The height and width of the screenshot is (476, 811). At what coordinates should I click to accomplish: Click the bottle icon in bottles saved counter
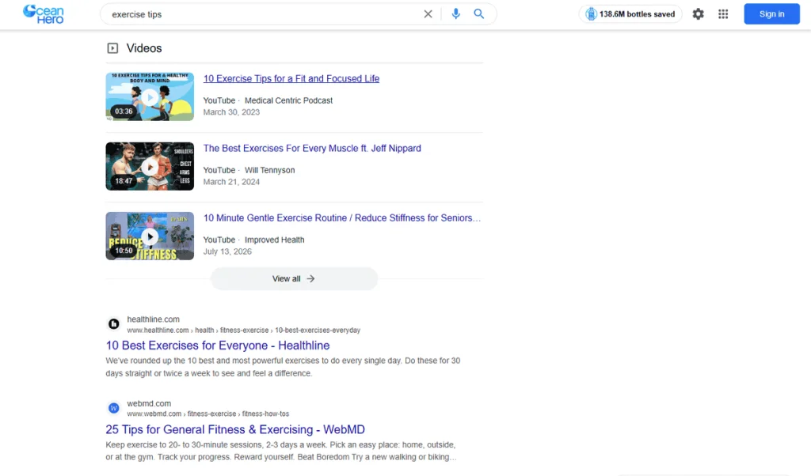tap(591, 14)
